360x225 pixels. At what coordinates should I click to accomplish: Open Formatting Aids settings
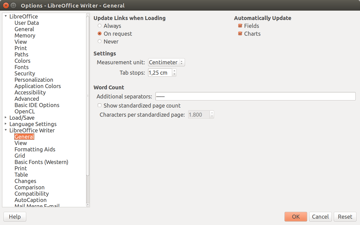[35, 149]
